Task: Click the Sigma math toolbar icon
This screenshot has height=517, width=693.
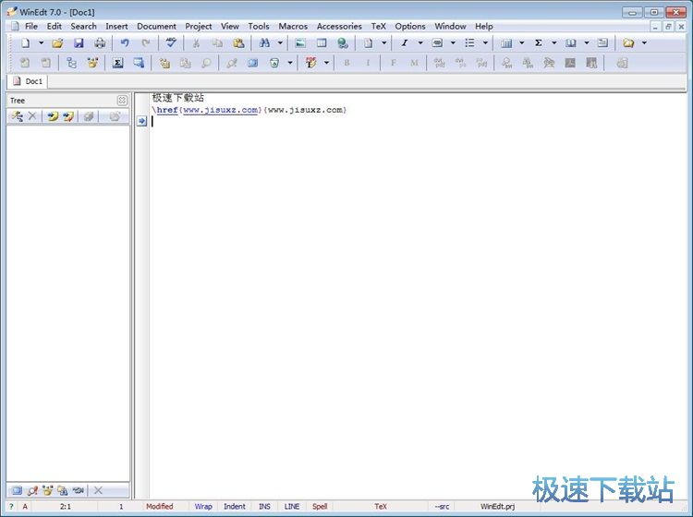Action: pyautogui.click(x=539, y=42)
